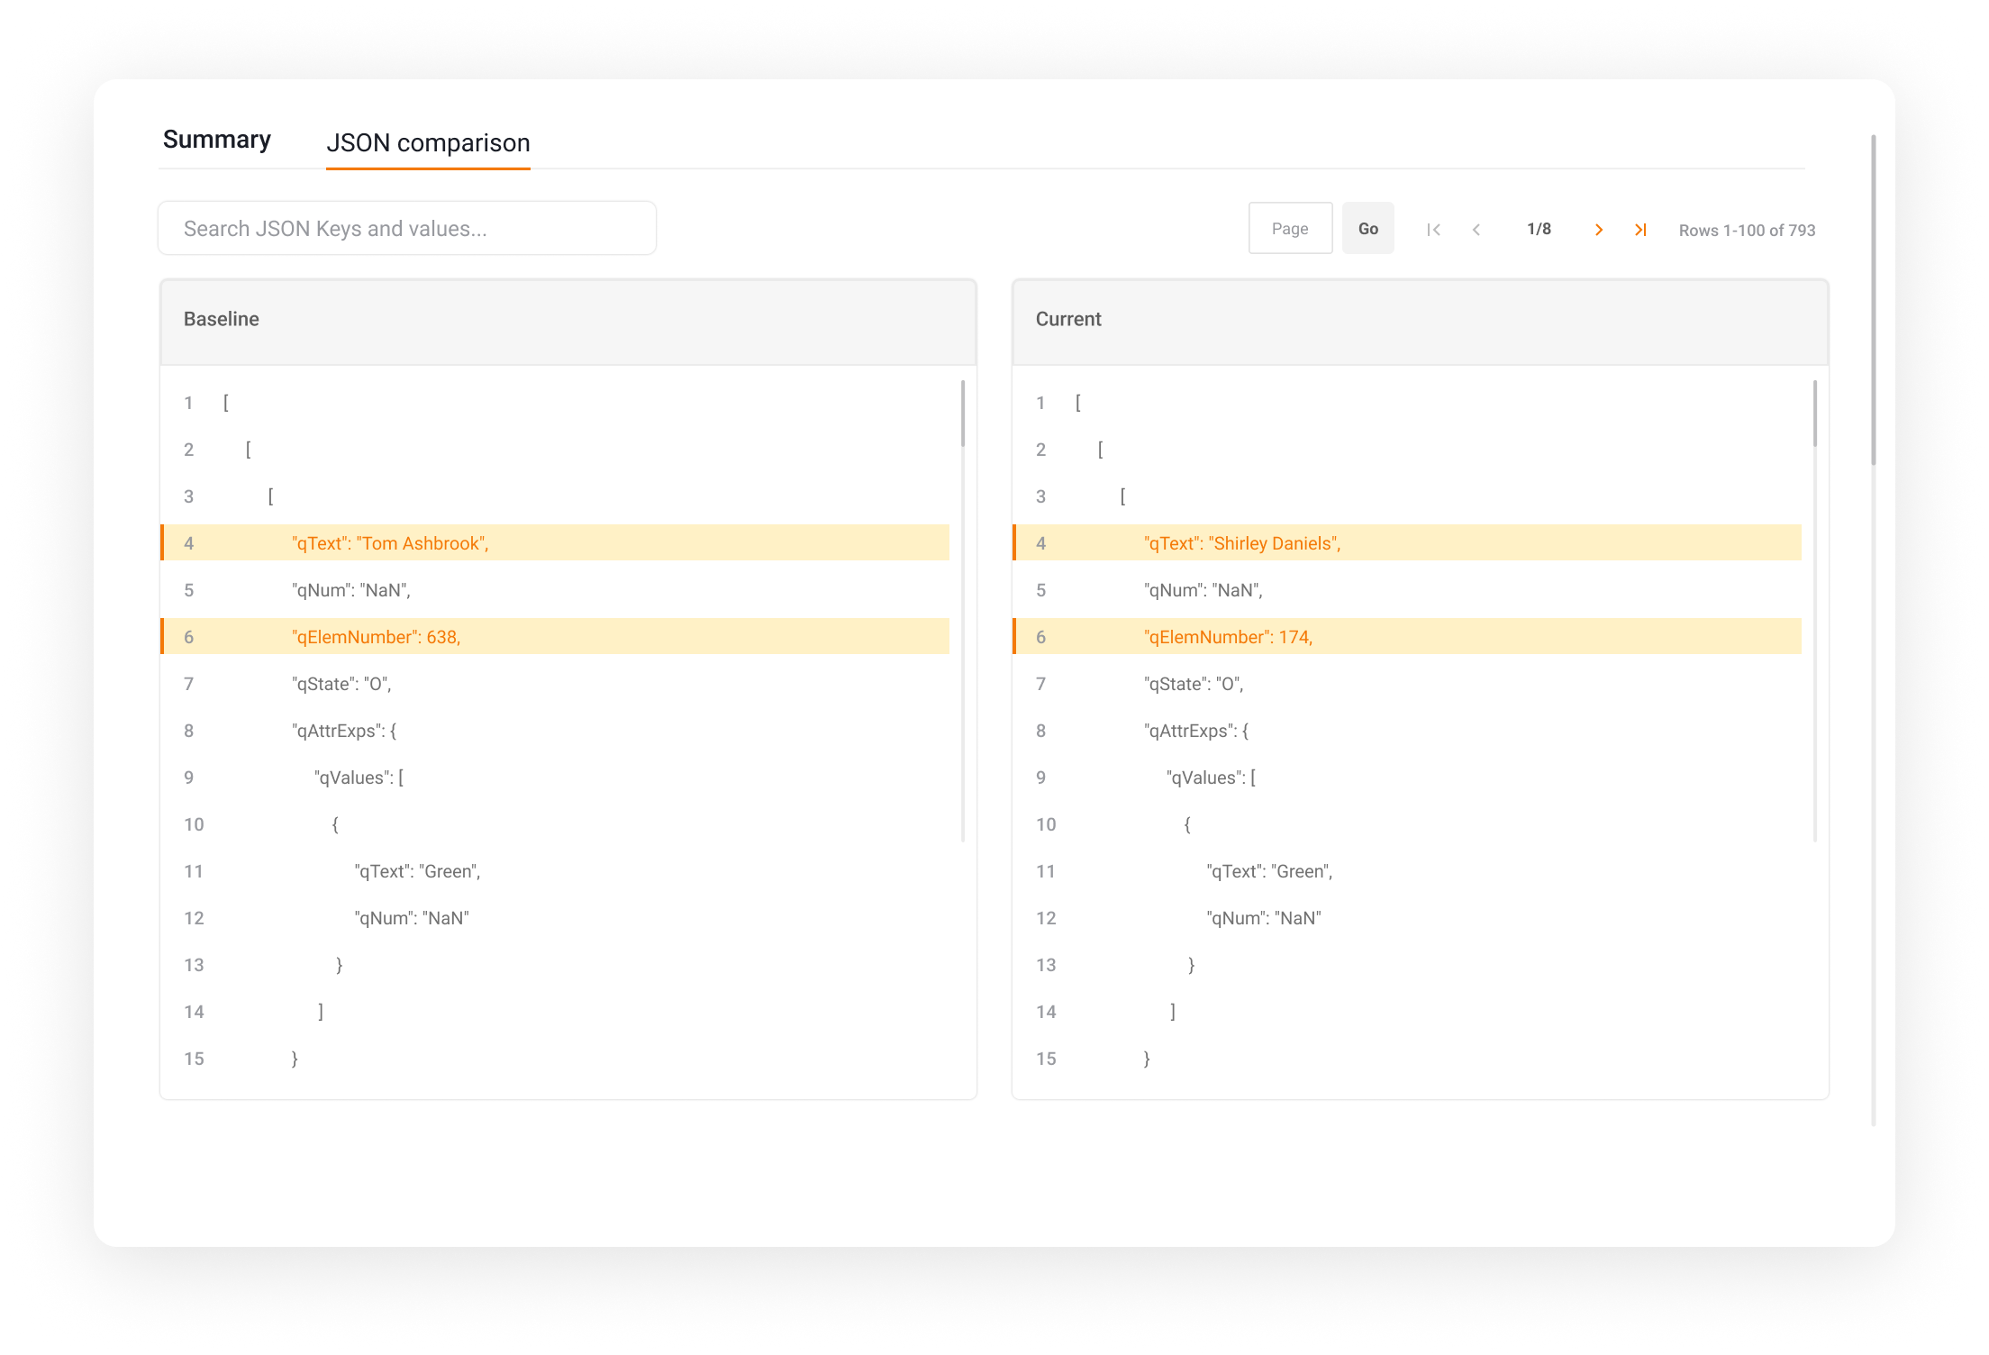Viewport: 1989px width, 1355px height.
Task: Focus the Search JSON Keys and values box
Action: 407,229
